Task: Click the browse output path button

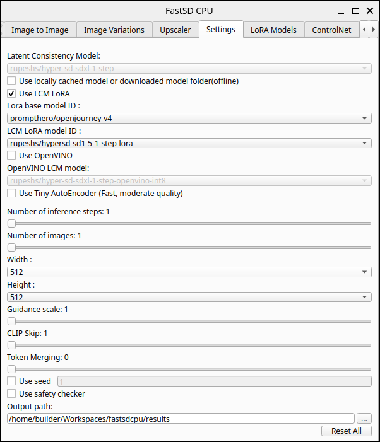Action: click(364, 418)
